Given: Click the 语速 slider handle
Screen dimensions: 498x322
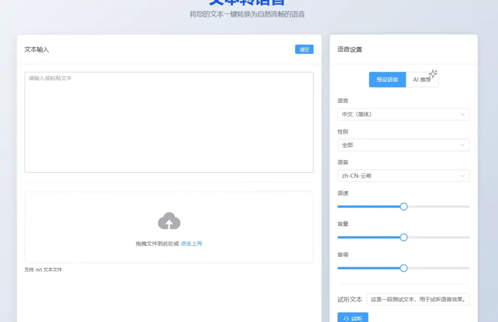Looking at the screenshot, I should click(x=403, y=206).
